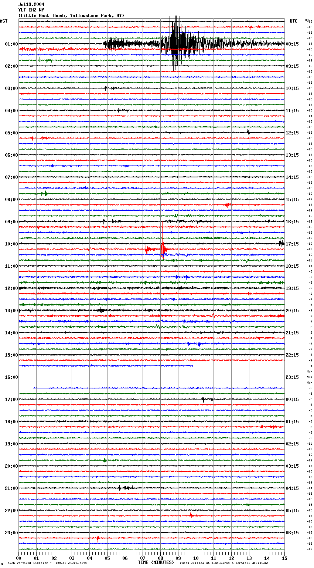Click the 21:15 UTC time label
This screenshot has height=568, width=314.
coord(292,333)
